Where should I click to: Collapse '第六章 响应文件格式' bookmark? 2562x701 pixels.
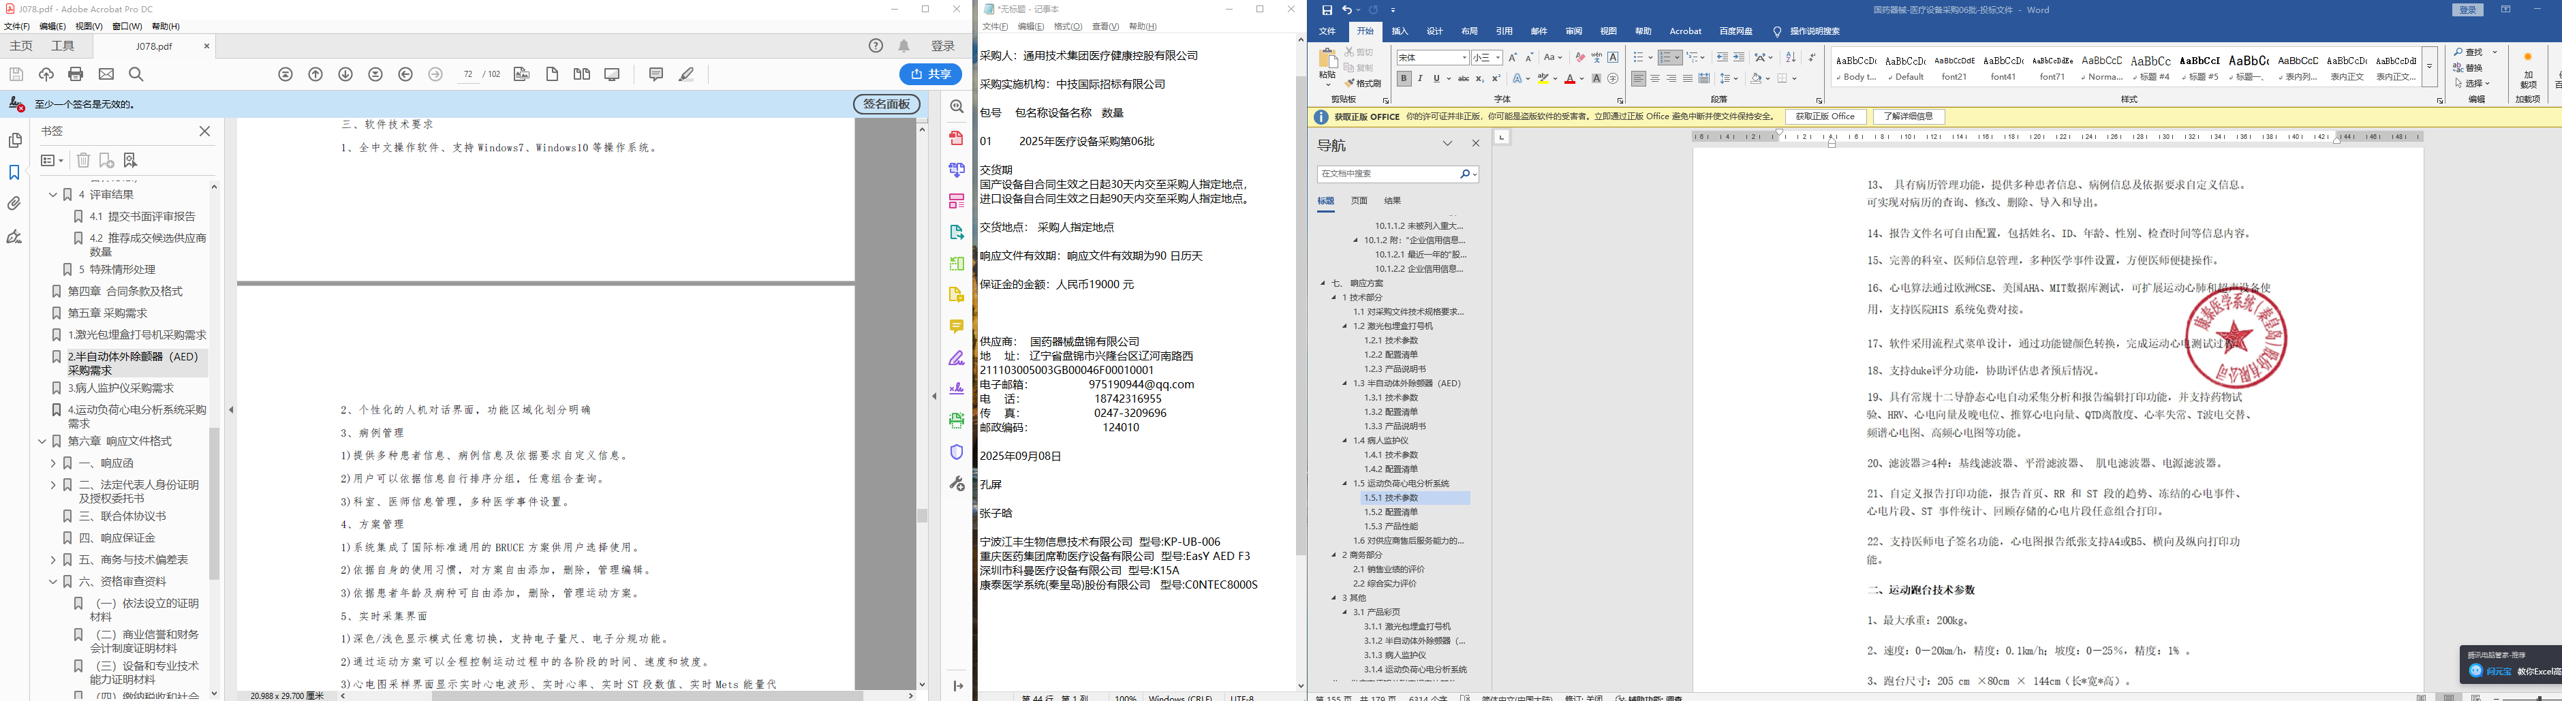(43, 441)
